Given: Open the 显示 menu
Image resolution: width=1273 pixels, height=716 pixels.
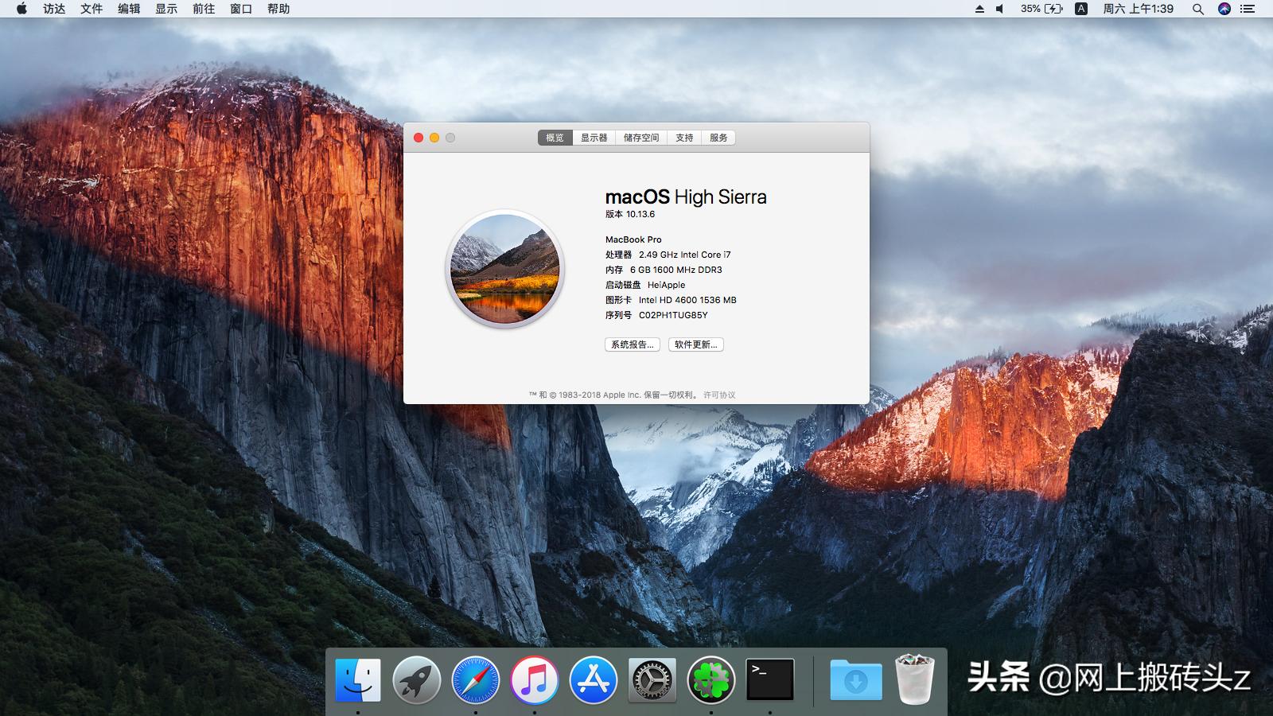Looking at the screenshot, I should tap(166, 9).
